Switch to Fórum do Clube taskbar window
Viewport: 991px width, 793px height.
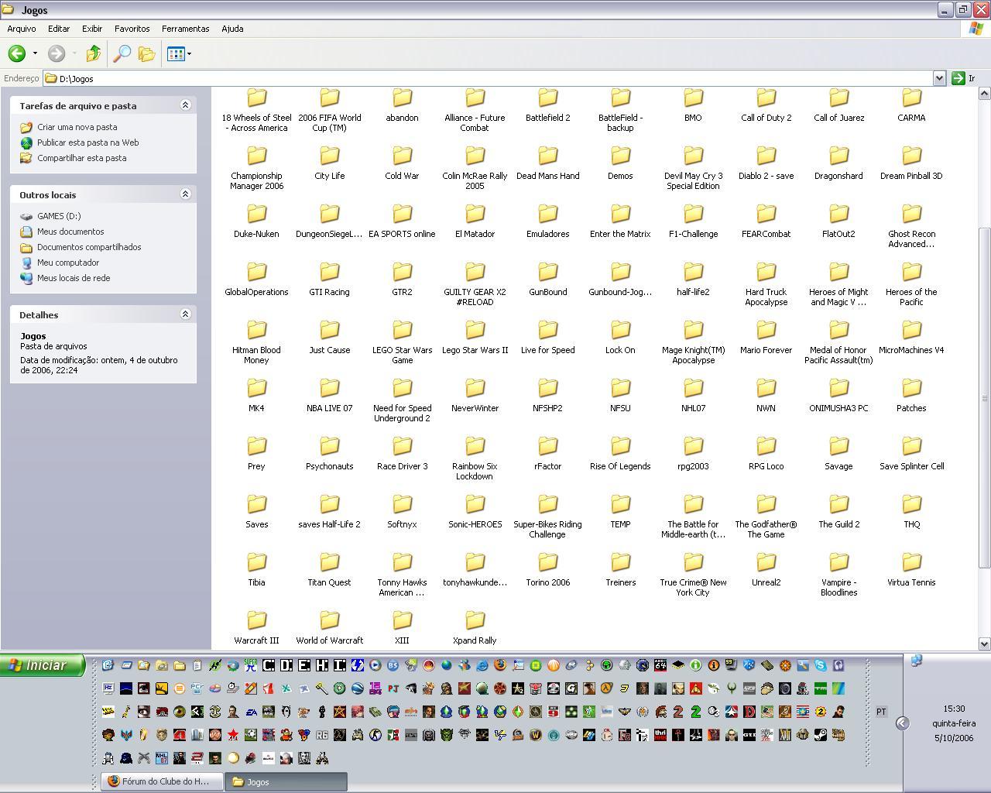[x=162, y=781]
